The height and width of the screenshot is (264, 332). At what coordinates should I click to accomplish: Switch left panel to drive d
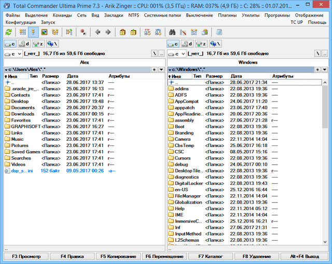tap(24, 44)
